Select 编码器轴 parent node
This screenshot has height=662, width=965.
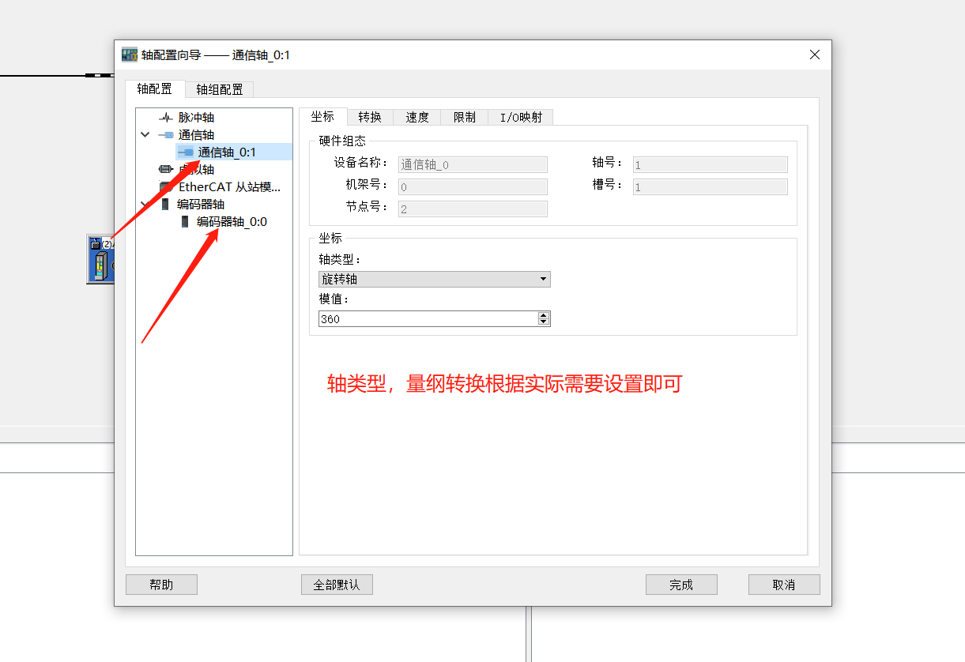coord(201,205)
